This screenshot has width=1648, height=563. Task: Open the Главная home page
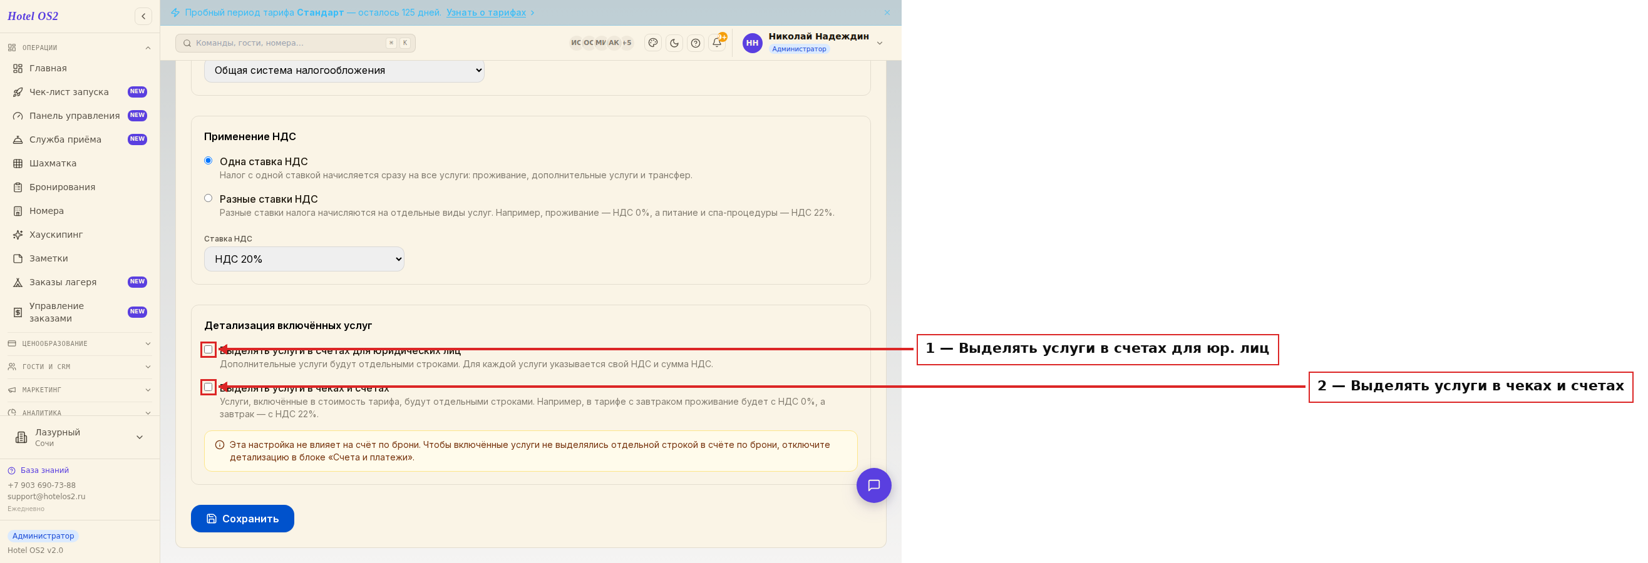coord(80,68)
